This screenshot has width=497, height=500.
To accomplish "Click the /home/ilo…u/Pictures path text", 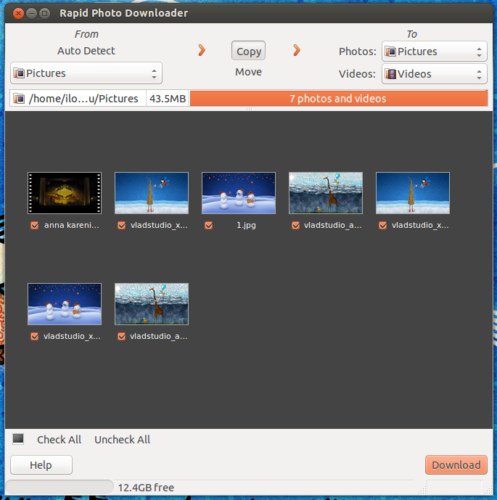I will [83, 99].
